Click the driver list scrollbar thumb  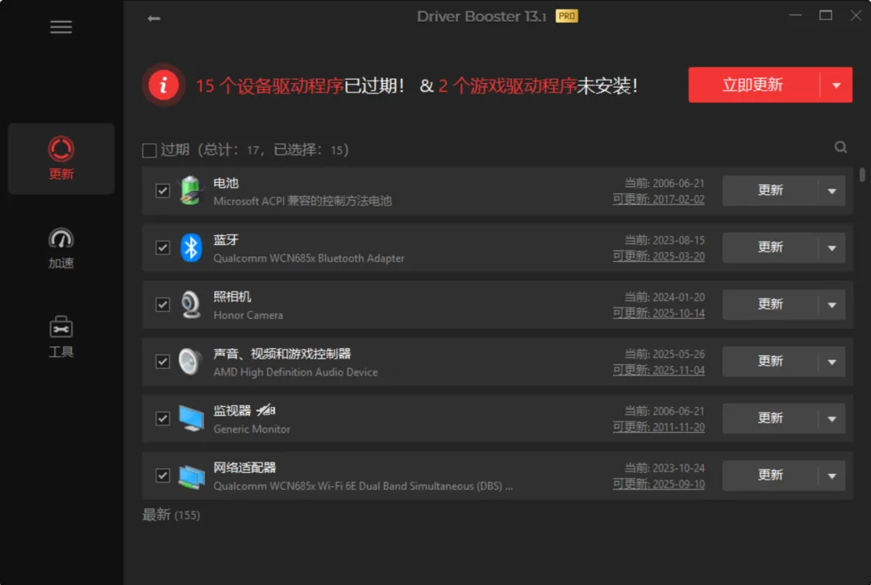pyautogui.click(x=862, y=174)
